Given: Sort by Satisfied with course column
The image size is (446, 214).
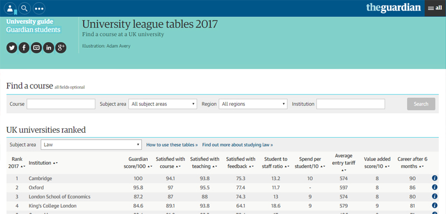Looking at the screenshot, I should [x=170, y=163].
